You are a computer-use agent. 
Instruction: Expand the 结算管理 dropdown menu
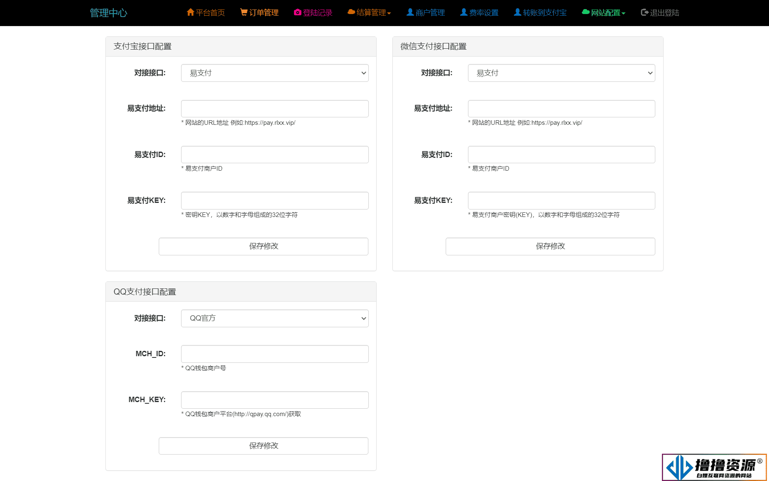tap(369, 13)
